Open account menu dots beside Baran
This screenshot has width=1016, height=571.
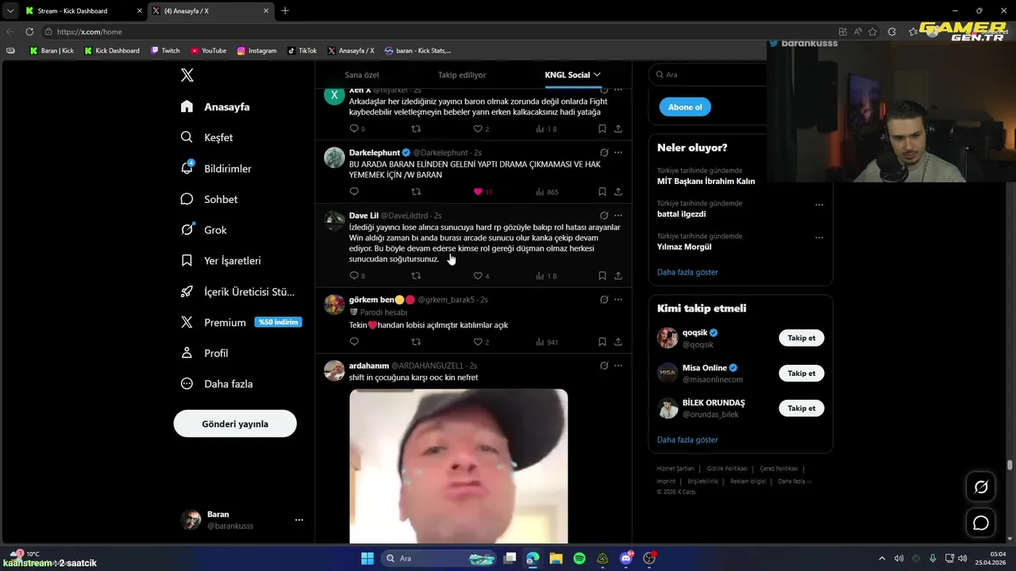pyautogui.click(x=299, y=520)
